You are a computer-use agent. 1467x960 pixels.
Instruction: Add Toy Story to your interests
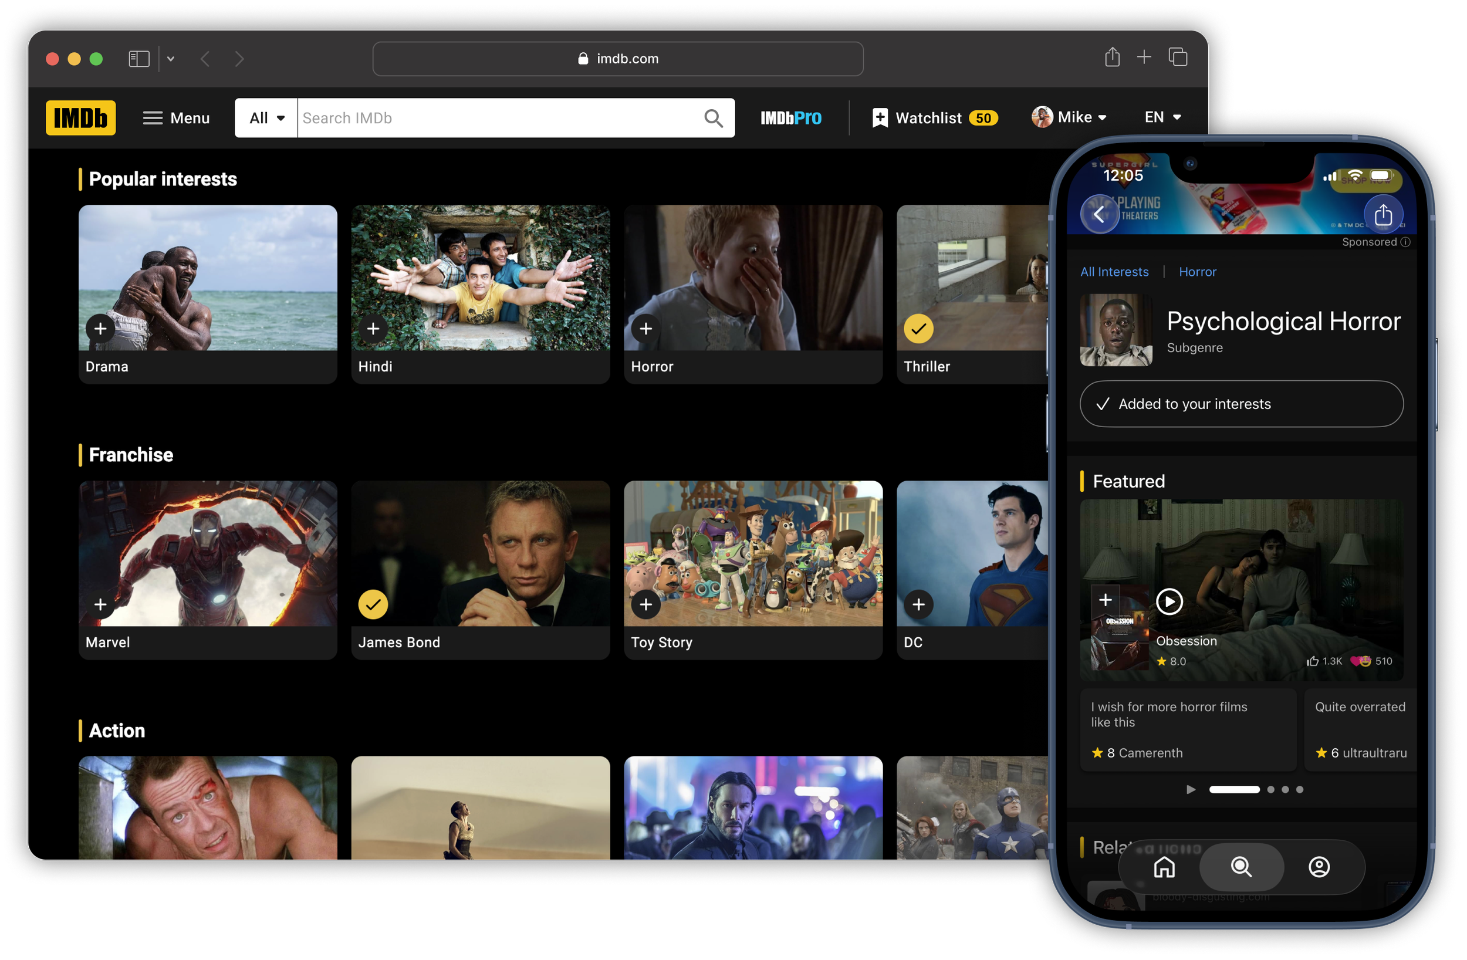click(x=646, y=604)
